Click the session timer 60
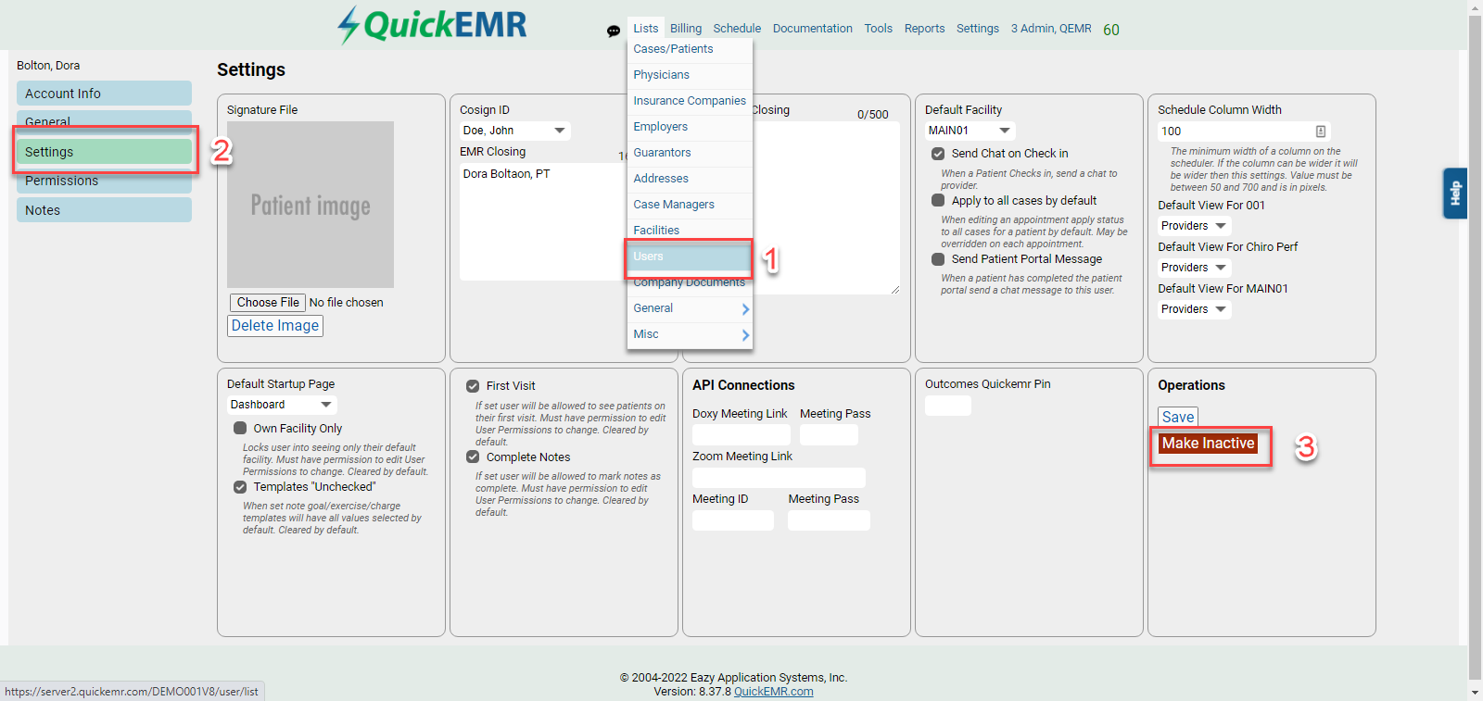 (1111, 30)
